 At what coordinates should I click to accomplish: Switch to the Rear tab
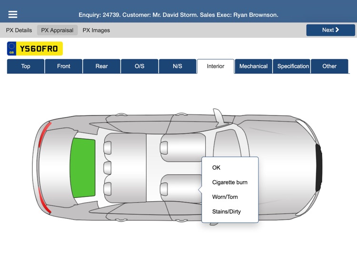click(101, 66)
